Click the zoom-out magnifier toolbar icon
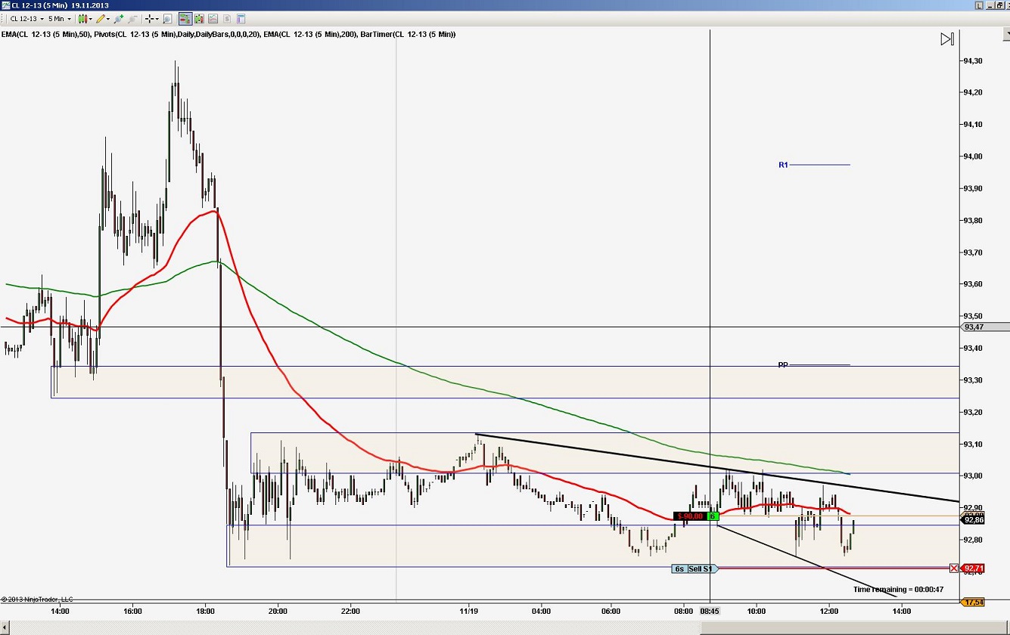 click(132, 19)
